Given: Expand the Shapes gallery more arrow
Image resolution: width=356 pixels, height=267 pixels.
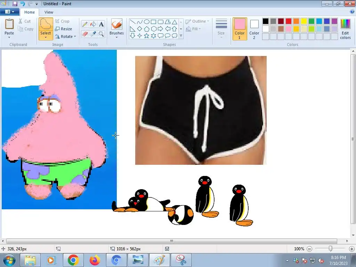Looking at the screenshot, I should tap(181, 36).
